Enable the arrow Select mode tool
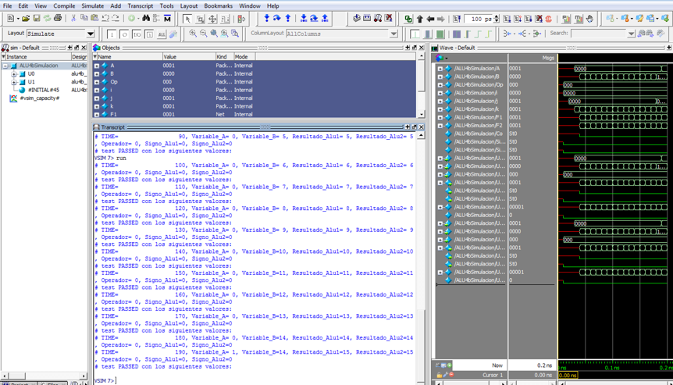 point(187,19)
